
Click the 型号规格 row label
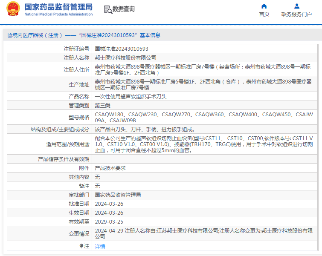(x=79, y=118)
